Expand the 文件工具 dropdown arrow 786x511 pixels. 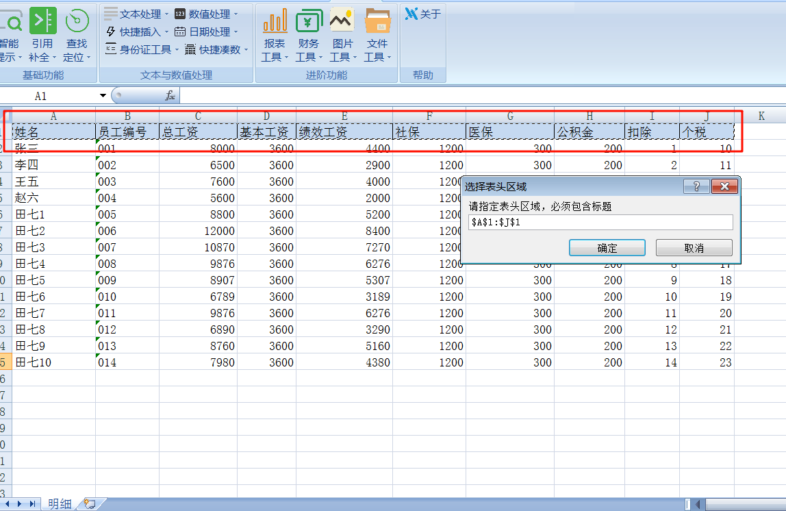389,57
